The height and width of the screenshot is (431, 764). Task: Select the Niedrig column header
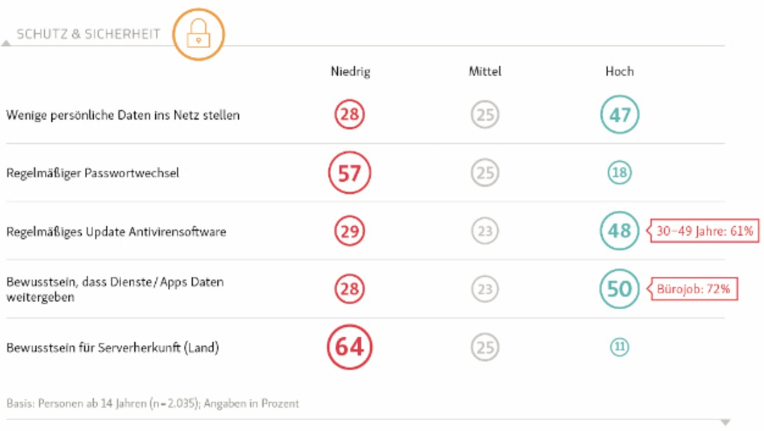[x=350, y=72]
